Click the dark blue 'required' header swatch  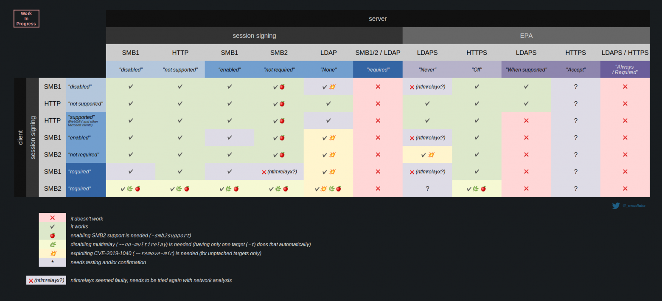(x=377, y=70)
